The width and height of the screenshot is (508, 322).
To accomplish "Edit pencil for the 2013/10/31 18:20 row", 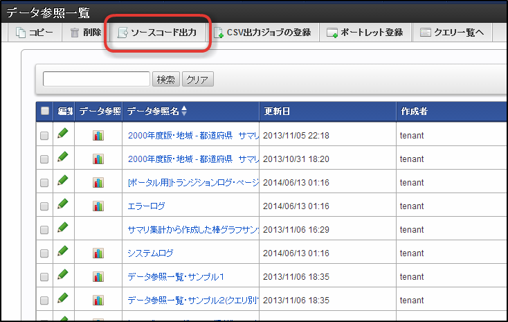I will tap(63, 157).
